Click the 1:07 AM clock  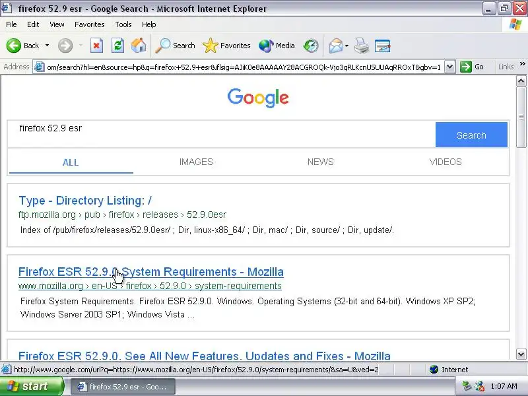pyautogui.click(x=504, y=386)
